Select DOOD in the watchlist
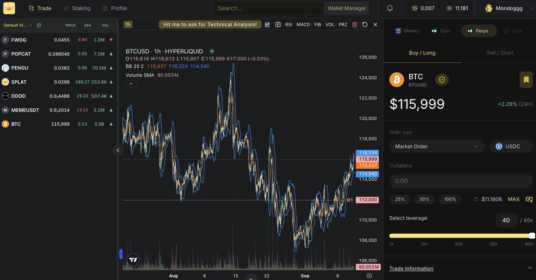This screenshot has width=536, height=280. pyautogui.click(x=58, y=96)
